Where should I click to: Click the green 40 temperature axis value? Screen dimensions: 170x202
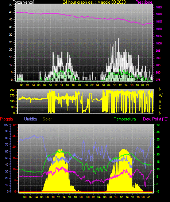coord(158,124)
